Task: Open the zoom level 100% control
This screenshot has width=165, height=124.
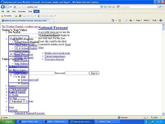Action: [156, 118]
